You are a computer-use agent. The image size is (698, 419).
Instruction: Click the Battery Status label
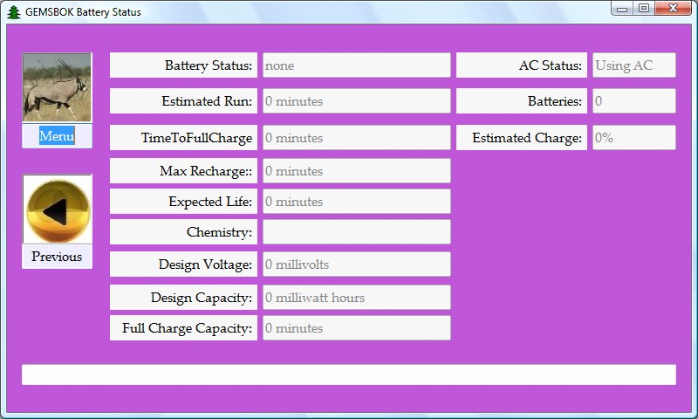pos(183,65)
